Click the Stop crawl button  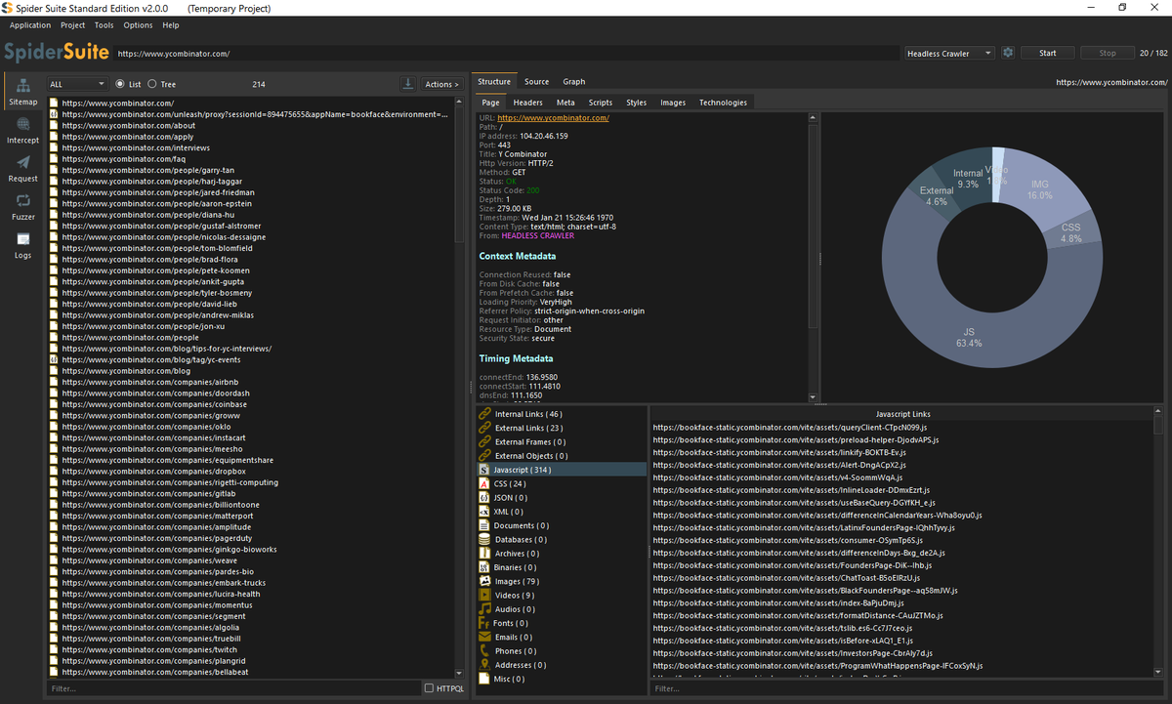[1108, 53]
